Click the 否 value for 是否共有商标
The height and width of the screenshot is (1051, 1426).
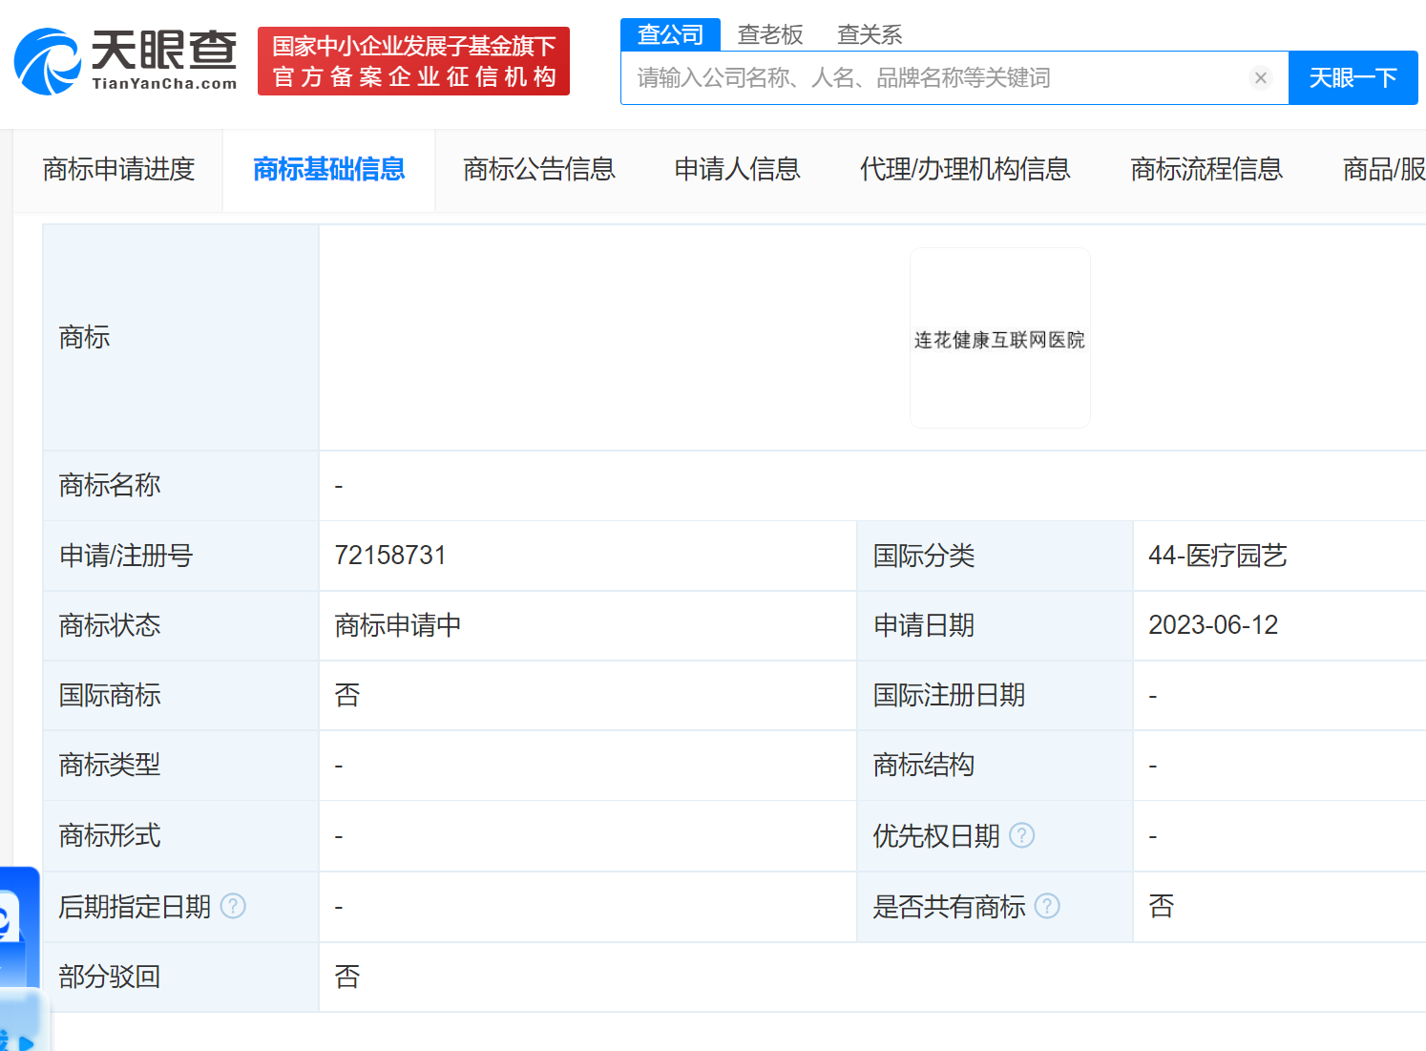pos(1162,906)
